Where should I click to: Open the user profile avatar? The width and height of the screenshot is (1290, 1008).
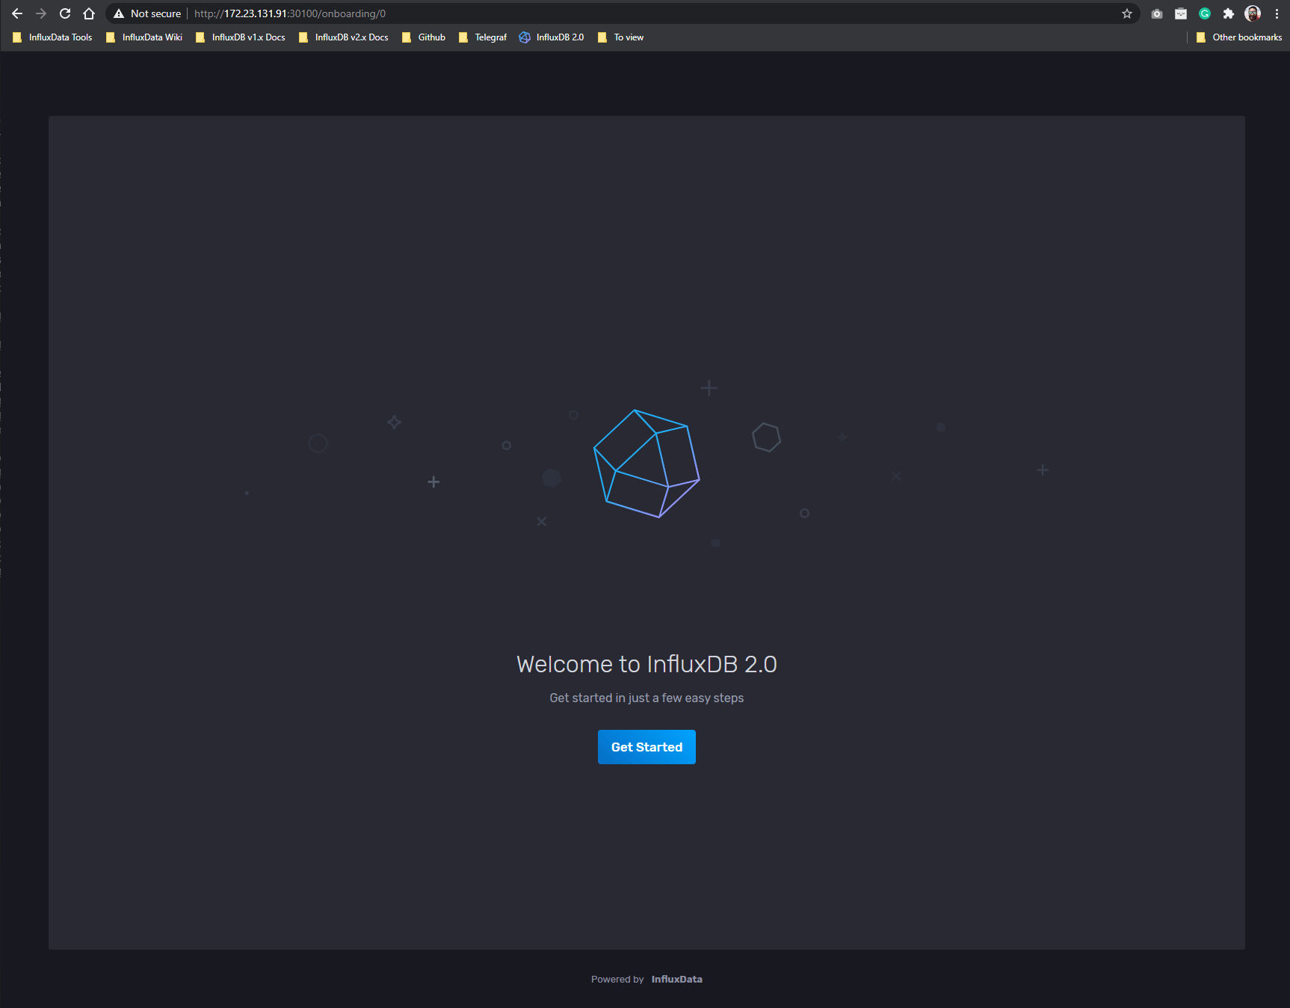pos(1253,13)
